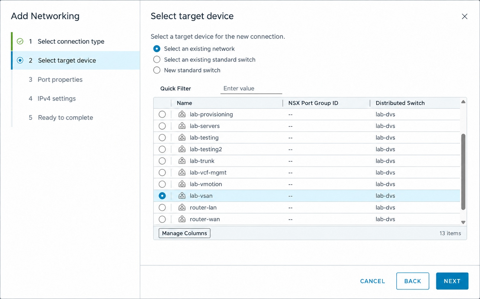Click the BACK button

(x=413, y=281)
